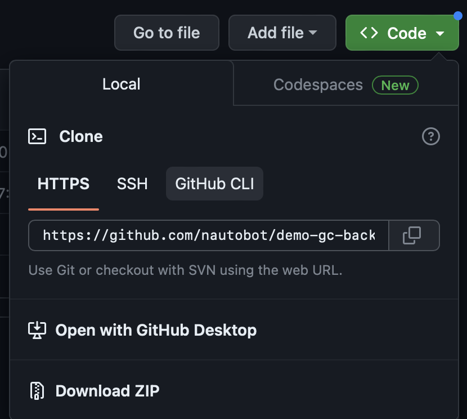Viewport: 467px width, 419px height.
Task: Click the terminal icon beside Clone
Action: (37, 136)
